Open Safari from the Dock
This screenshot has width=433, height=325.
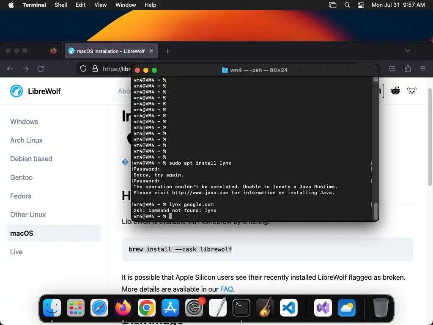(99, 308)
